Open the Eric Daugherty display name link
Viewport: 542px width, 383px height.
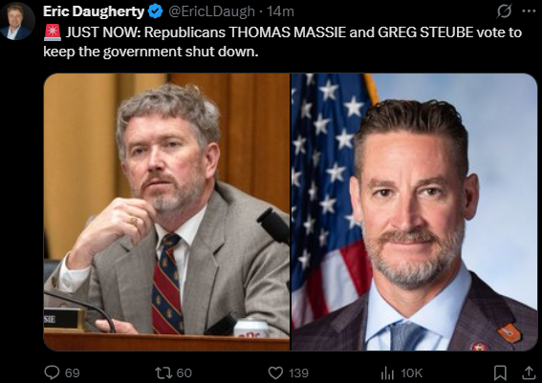point(94,11)
